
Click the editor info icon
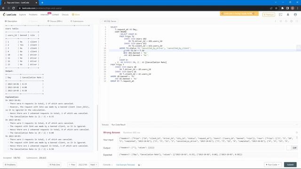[x=275, y=21]
